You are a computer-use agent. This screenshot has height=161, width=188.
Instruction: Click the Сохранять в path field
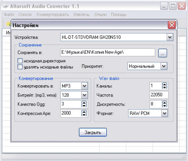(x=108, y=52)
